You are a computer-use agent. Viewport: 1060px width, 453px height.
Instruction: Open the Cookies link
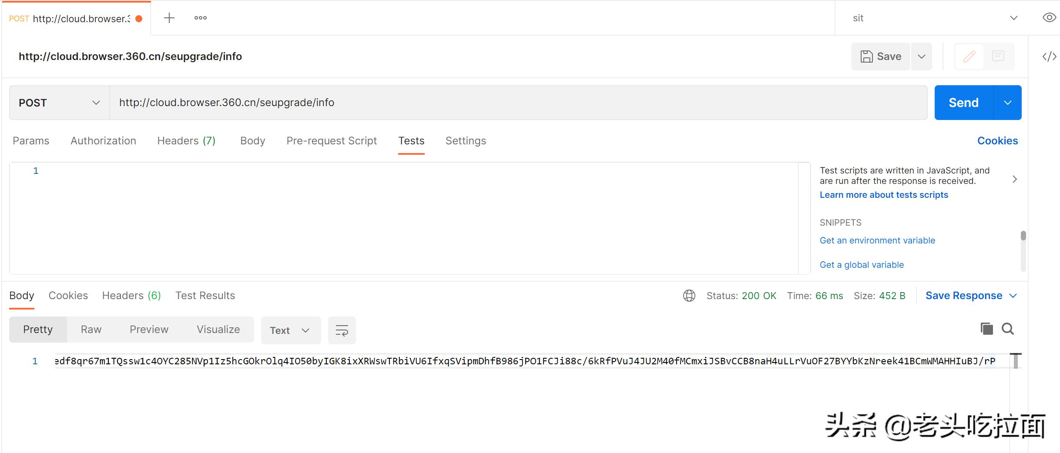point(997,141)
